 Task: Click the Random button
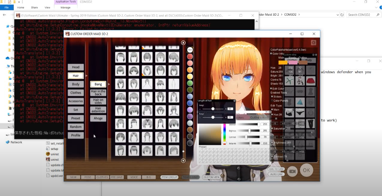coord(76,127)
